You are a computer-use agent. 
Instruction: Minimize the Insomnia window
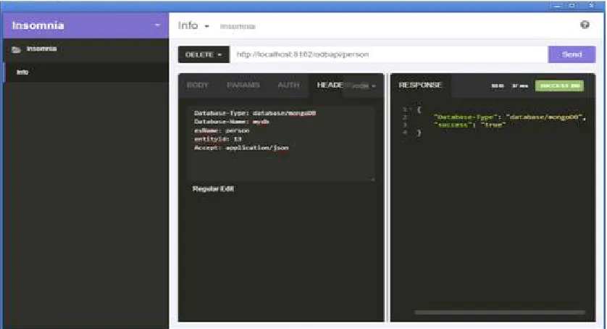[x=557, y=6]
